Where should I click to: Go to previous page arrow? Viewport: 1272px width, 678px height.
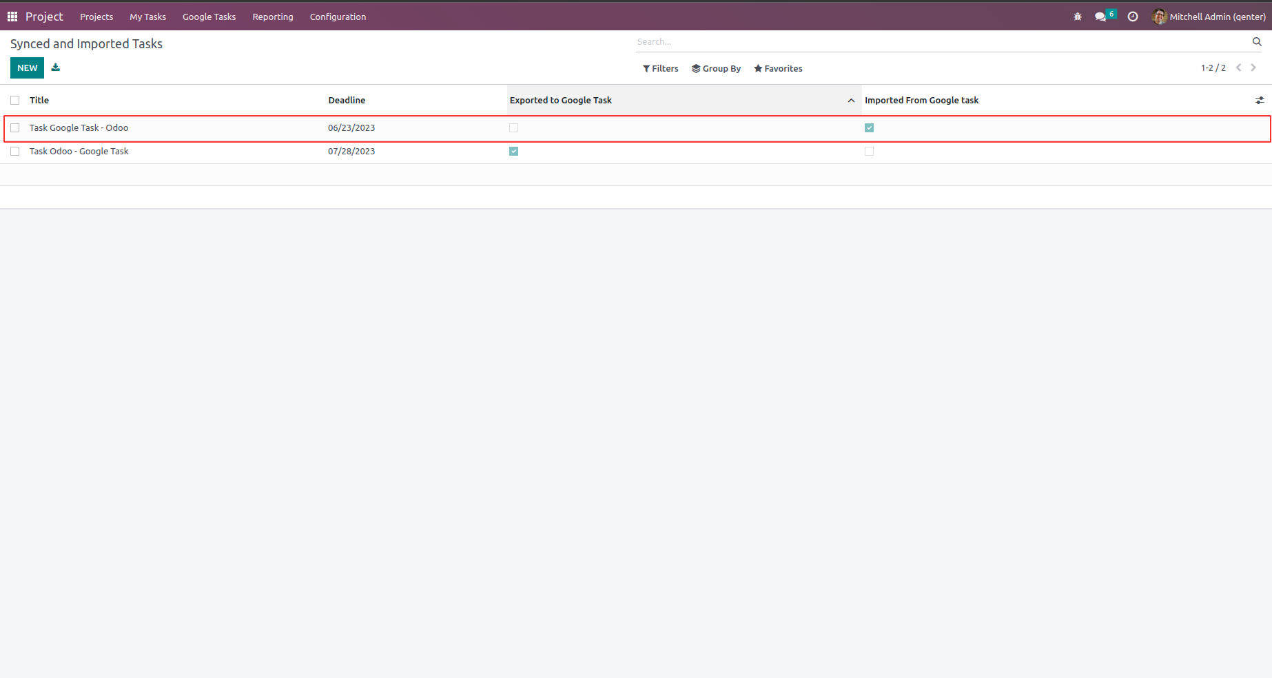1239,68
